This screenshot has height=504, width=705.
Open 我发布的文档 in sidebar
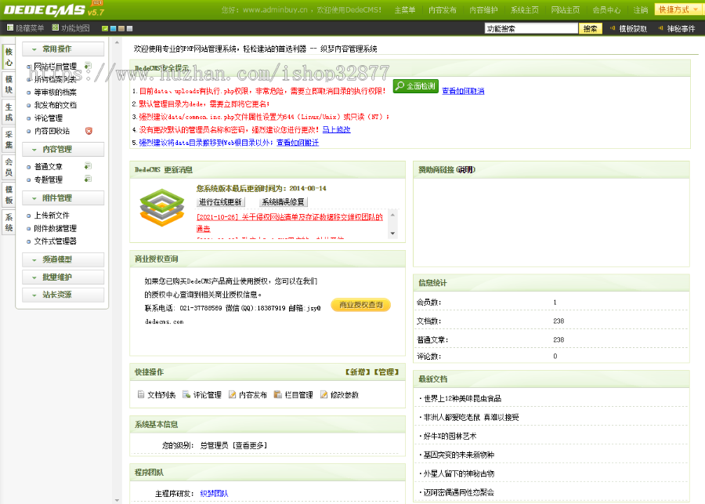pyautogui.click(x=56, y=105)
